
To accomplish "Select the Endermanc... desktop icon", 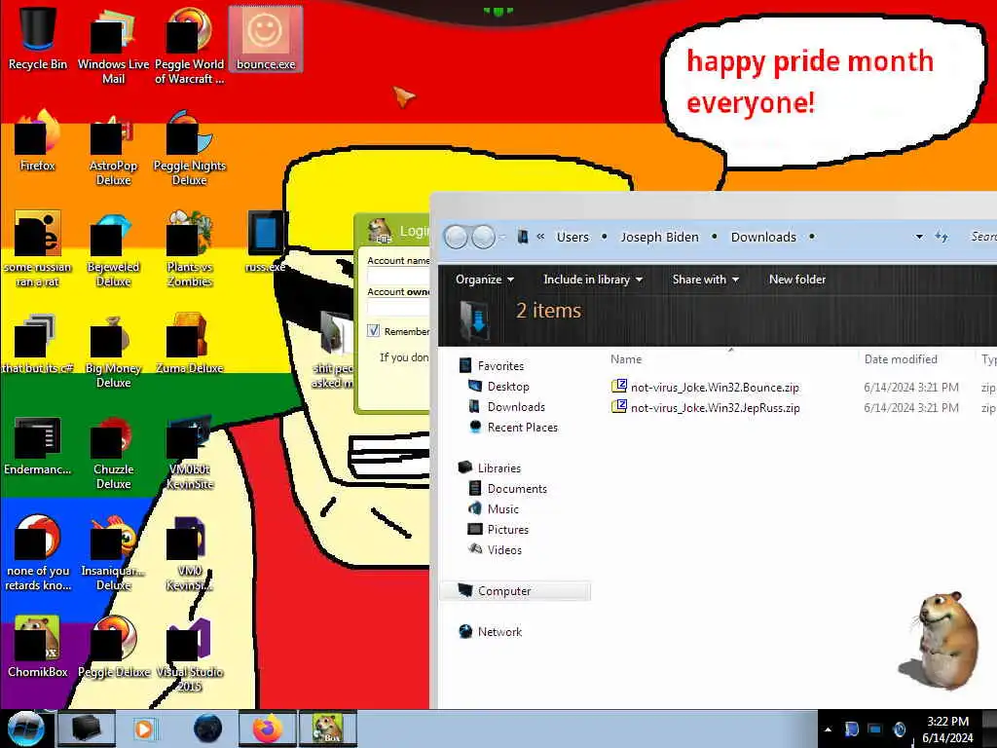I will coord(38,445).
